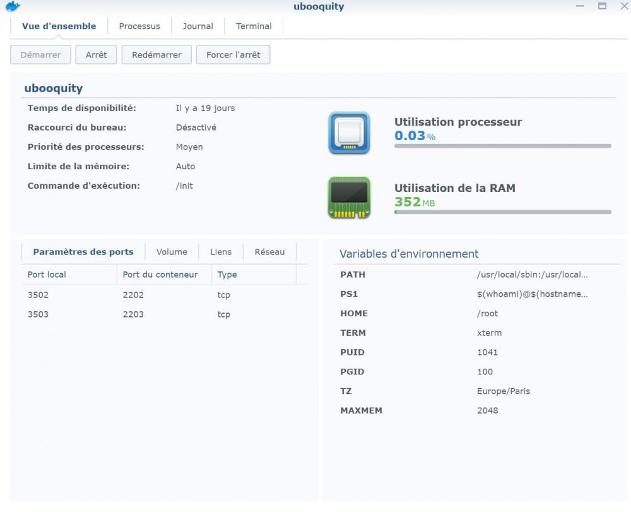Maximize the ubooquity window
631x512 pixels.
[602, 6]
